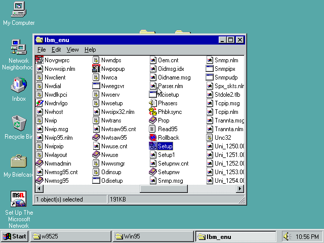324x243 pixels.
Task: Click the Start button
Action: [14, 236]
